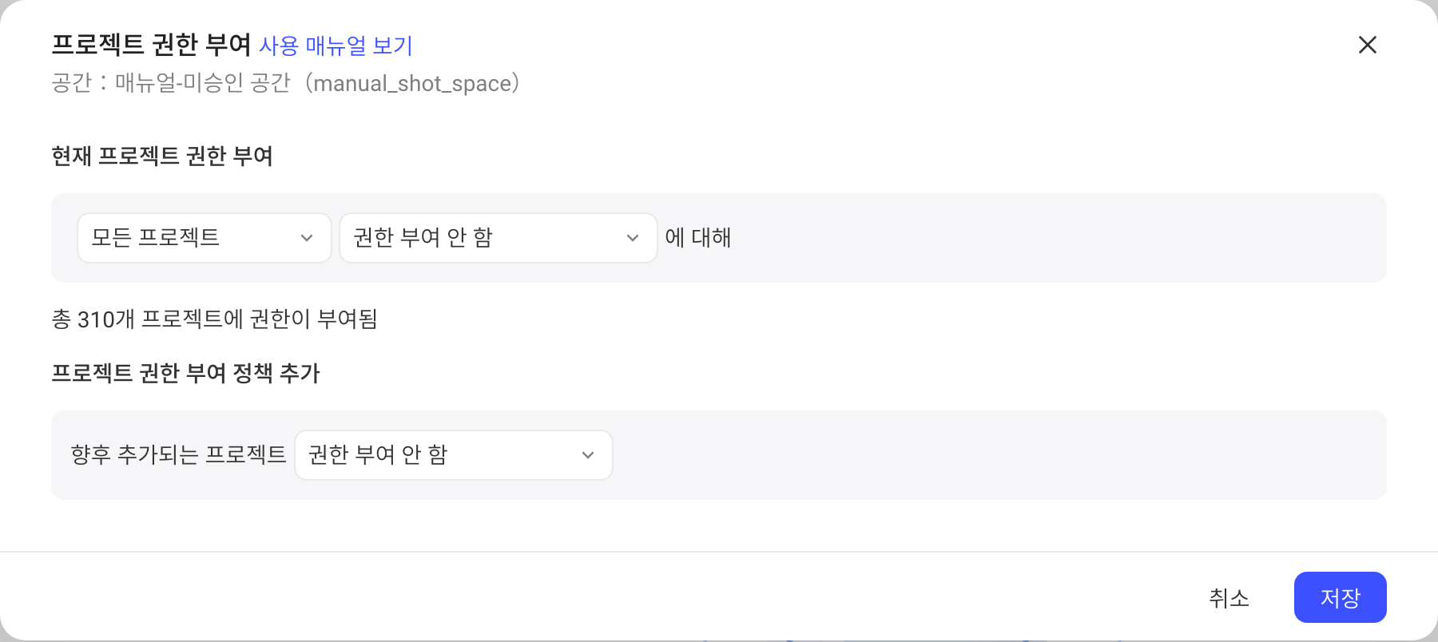Image resolution: width=1438 pixels, height=642 pixels.
Task: Click the 프로젝트 권한 부여 dialog title
Action: click(x=152, y=45)
